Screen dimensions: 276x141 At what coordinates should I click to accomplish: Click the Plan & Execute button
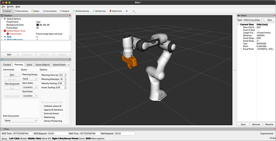tap(12, 84)
